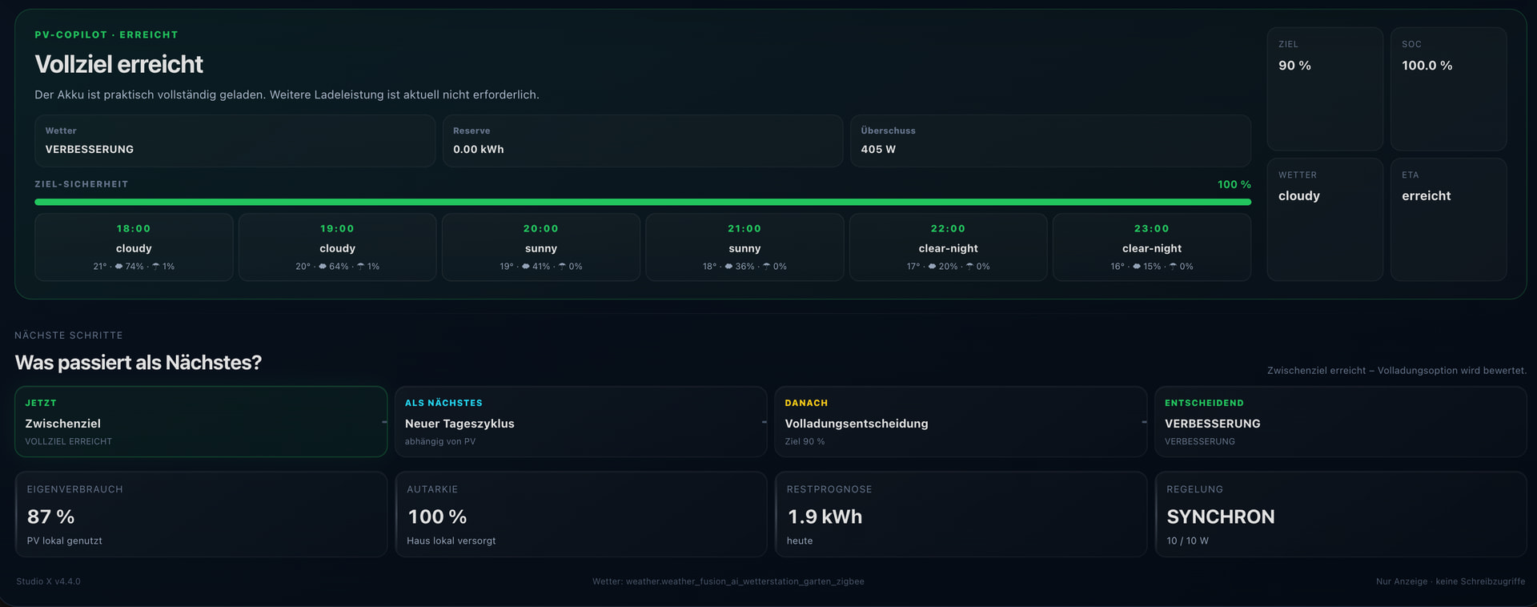Click the green 100 % Ziel-Sicherheit value
The height and width of the screenshot is (607, 1537).
point(1234,184)
